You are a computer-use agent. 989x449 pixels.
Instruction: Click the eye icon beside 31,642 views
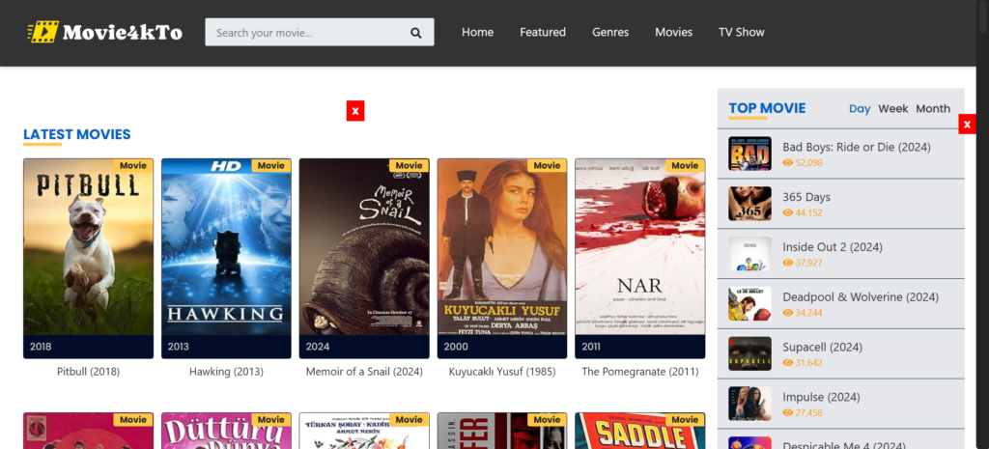point(787,363)
